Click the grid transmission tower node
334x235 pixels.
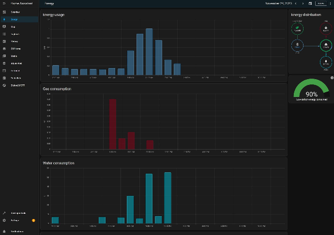pyautogui.click(x=297, y=45)
